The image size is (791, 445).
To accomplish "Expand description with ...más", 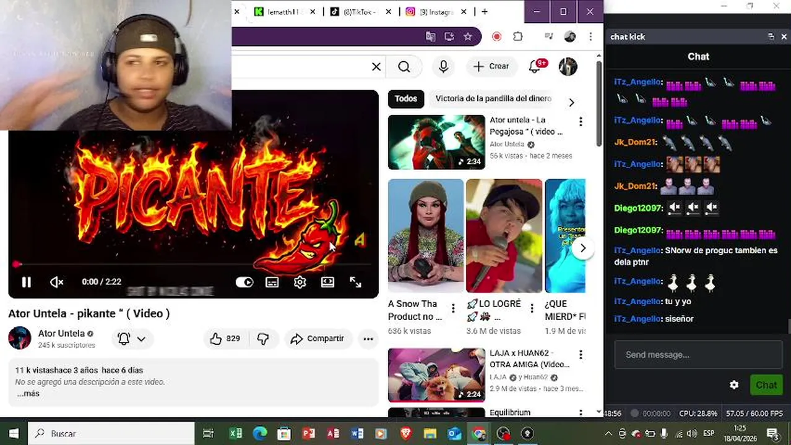I will [28, 394].
